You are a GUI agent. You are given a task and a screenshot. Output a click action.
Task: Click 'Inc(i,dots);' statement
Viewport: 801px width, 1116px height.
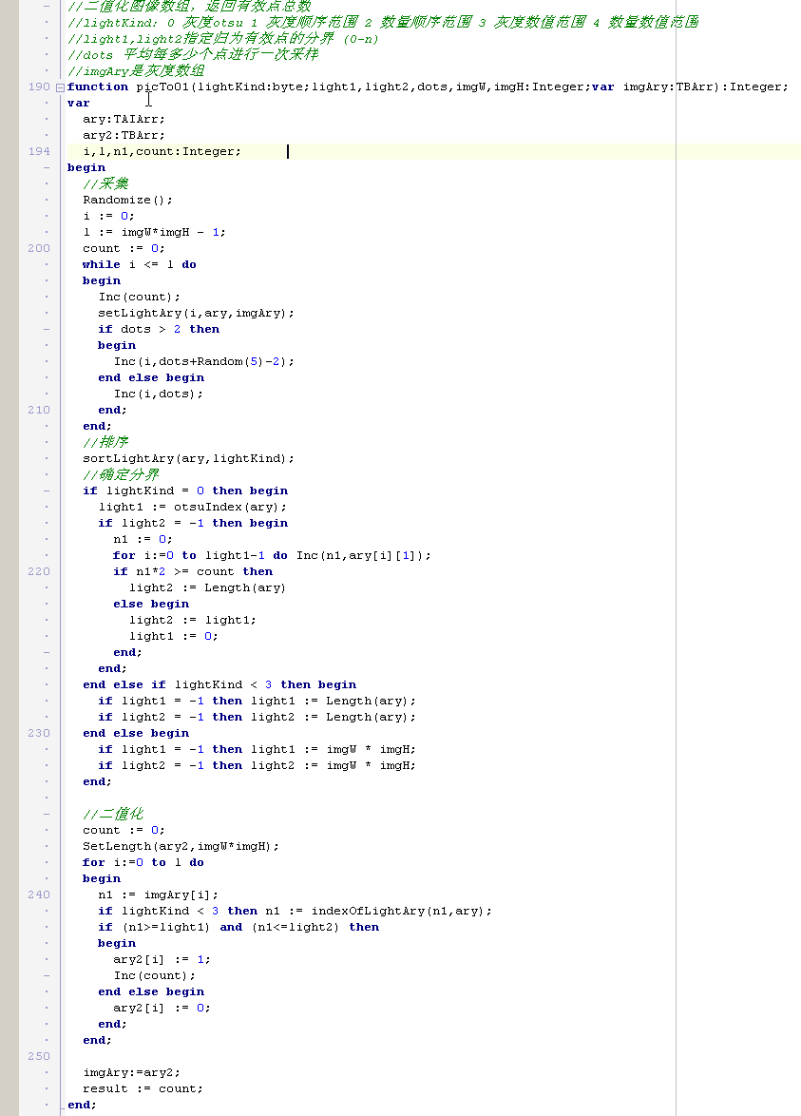pyautogui.click(x=159, y=394)
